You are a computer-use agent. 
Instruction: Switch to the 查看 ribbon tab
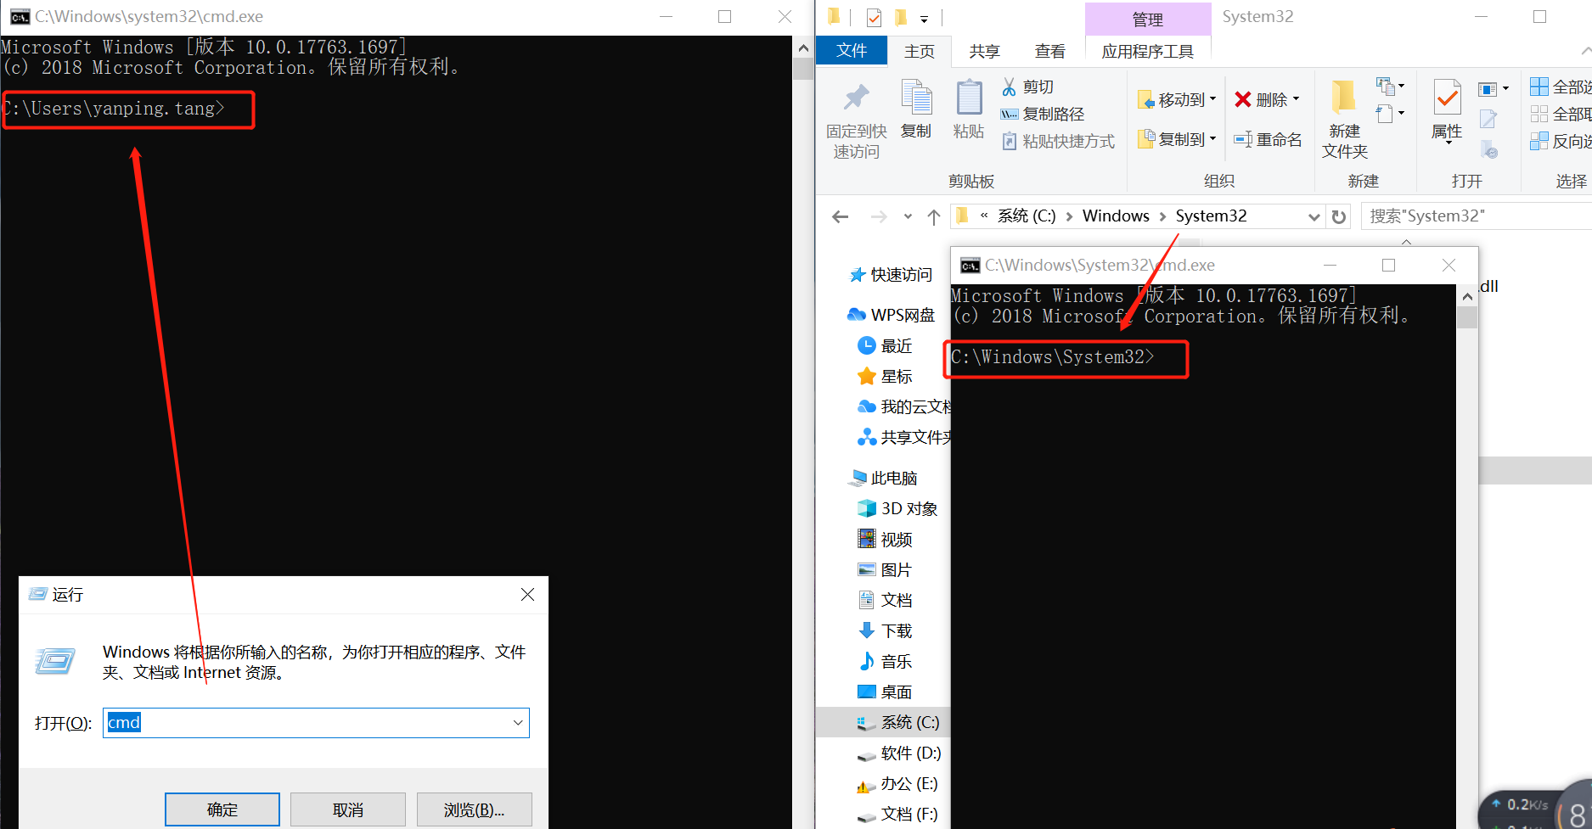(1050, 50)
